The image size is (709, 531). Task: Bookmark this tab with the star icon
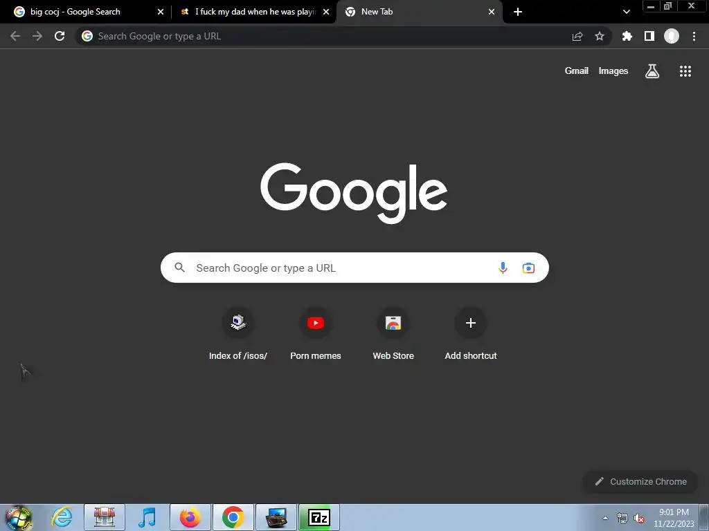[600, 36]
